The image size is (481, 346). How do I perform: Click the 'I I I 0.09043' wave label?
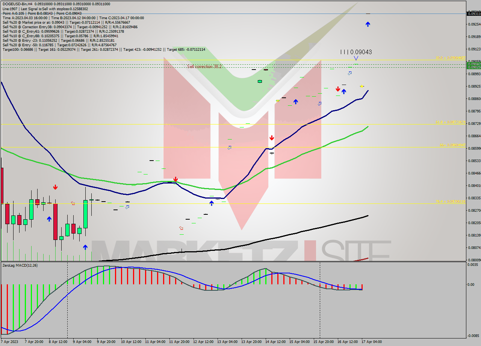click(356, 52)
